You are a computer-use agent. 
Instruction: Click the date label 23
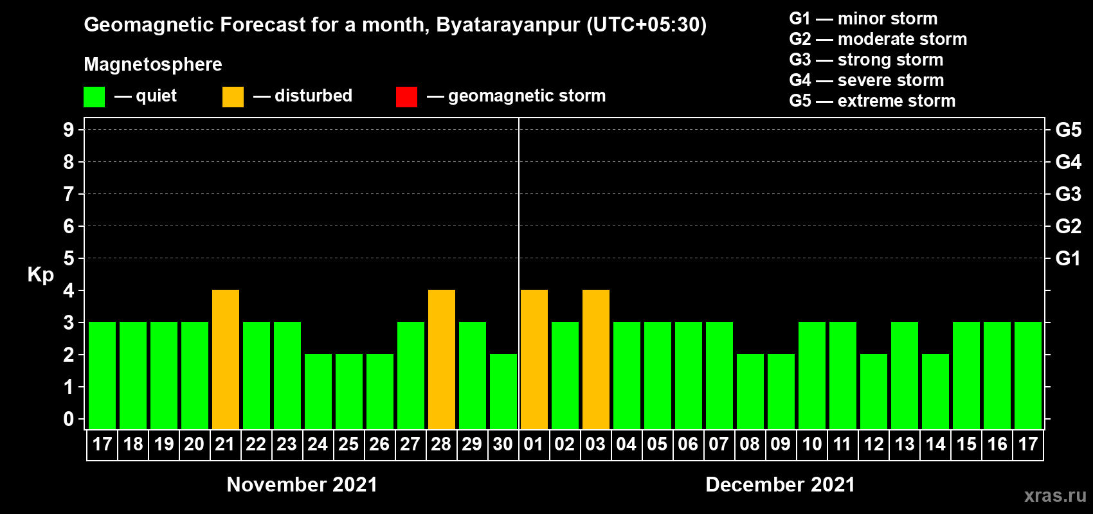(287, 445)
